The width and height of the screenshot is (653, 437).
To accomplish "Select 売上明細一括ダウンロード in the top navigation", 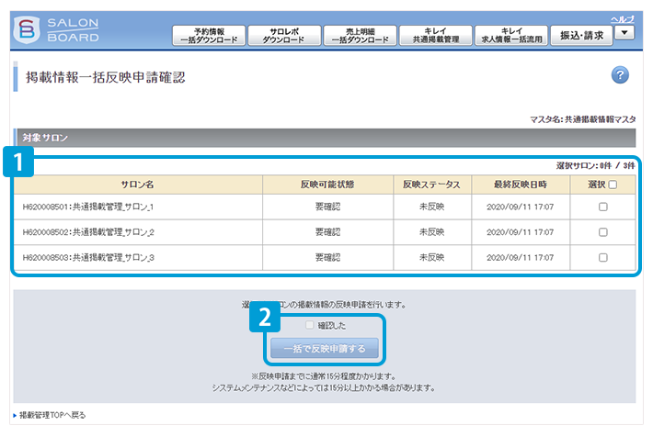I will pos(361,36).
